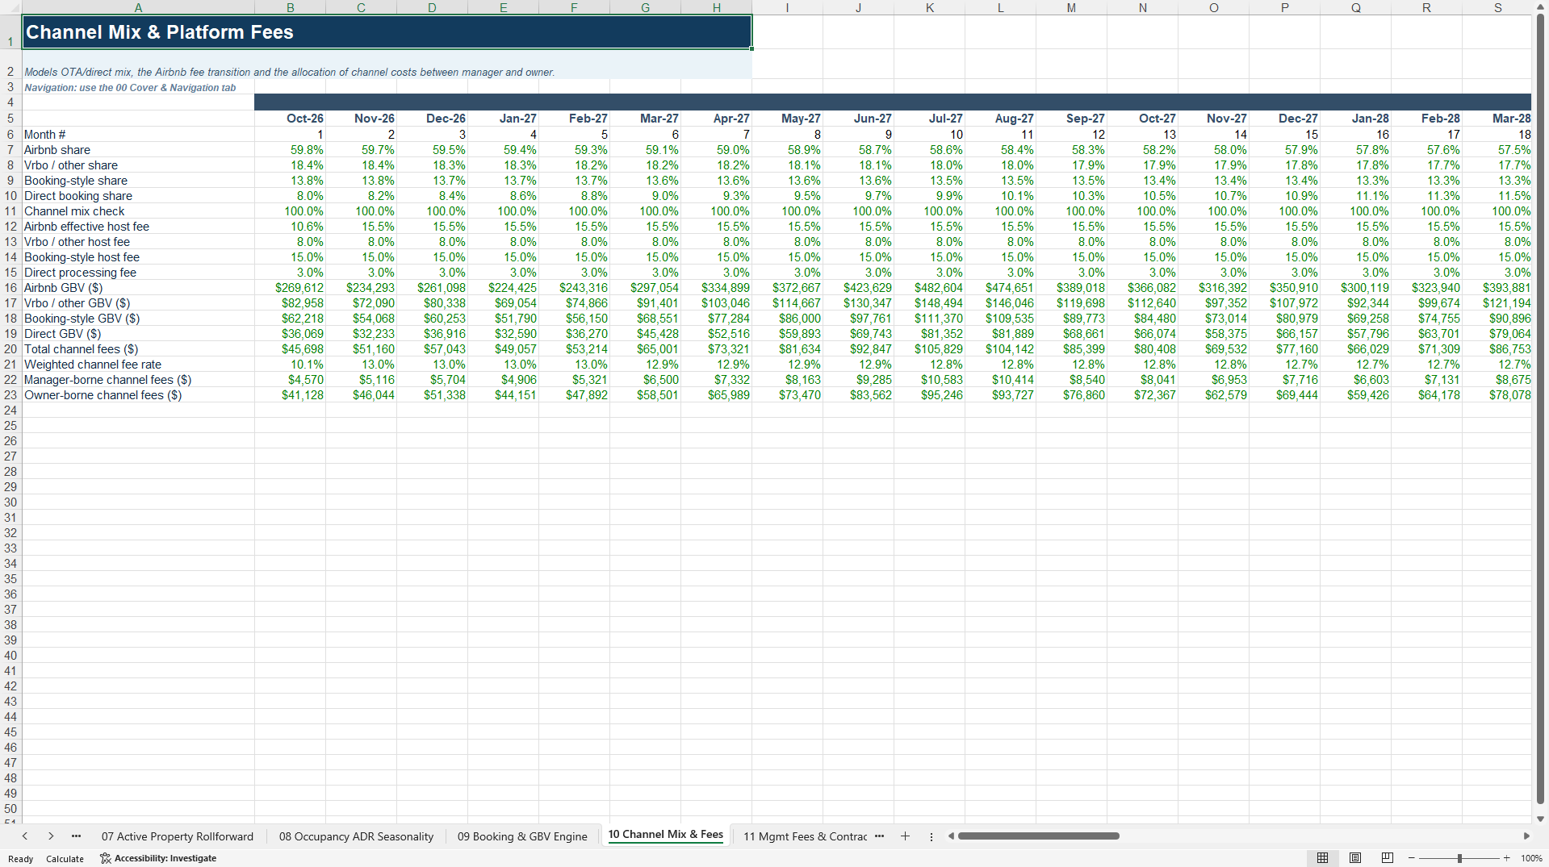Viewport: 1549px width, 867px height.
Task: Add a new sheet with plus icon
Action: (905, 836)
